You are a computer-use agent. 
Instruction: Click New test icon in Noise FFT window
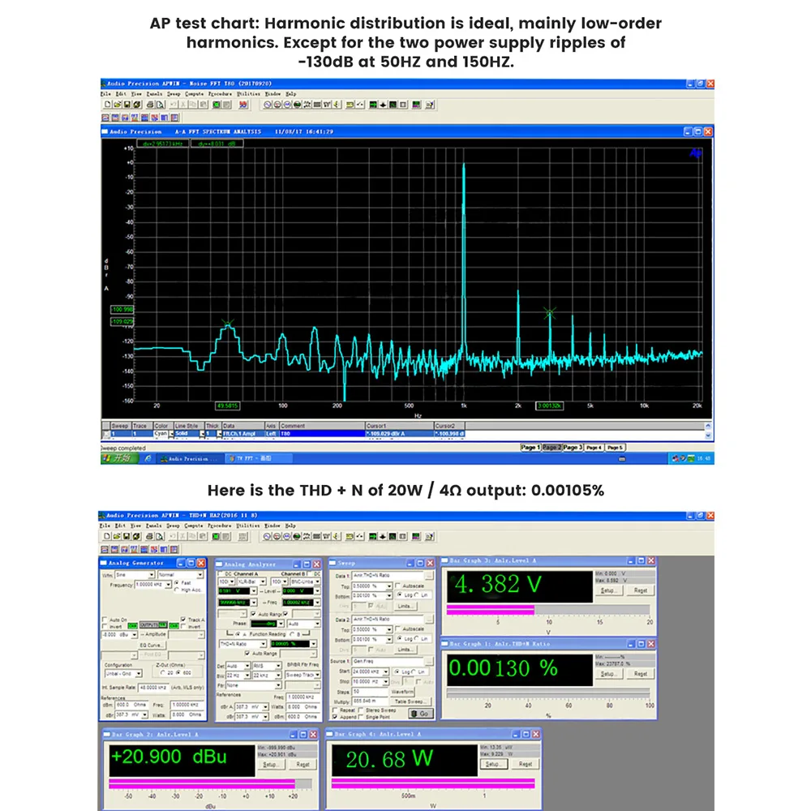107,105
